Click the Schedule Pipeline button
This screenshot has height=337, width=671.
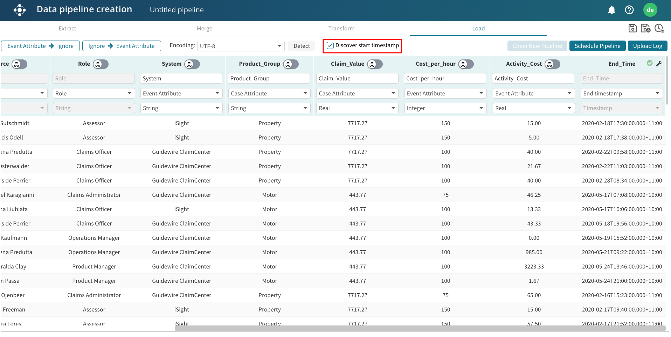point(597,46)
